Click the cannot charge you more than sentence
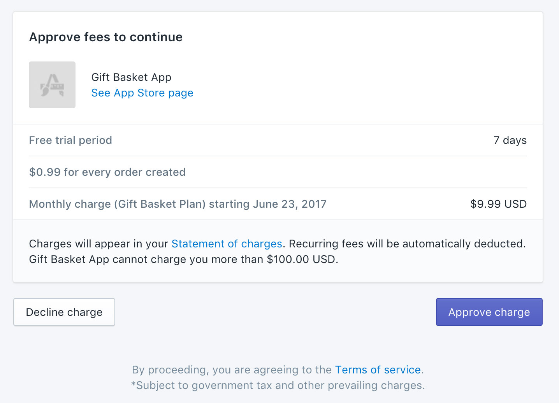This screenshot has width=559, height=403. [x=184, y=259]
